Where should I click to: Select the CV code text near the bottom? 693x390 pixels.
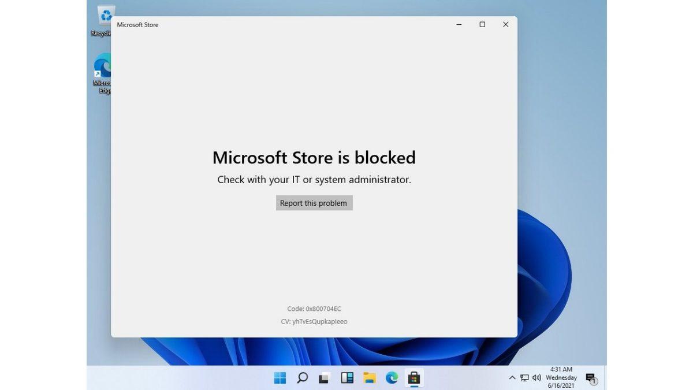click(314, 321)
